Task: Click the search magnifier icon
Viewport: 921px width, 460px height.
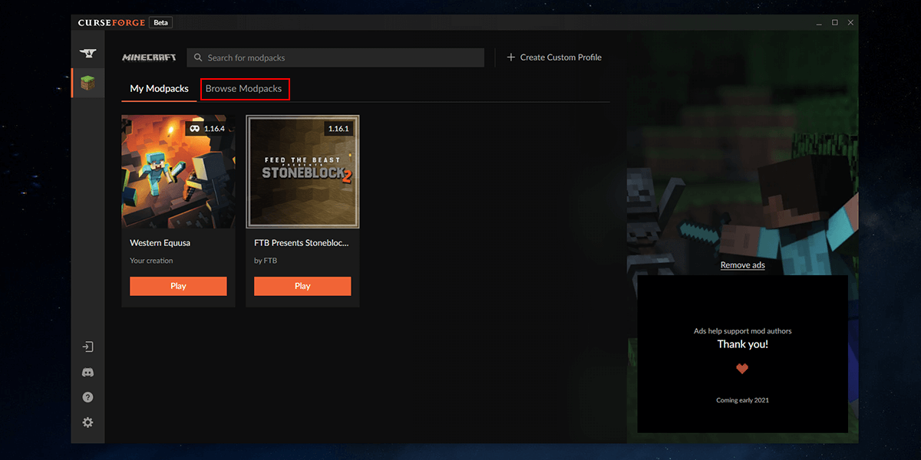Action: click(198, 58)
